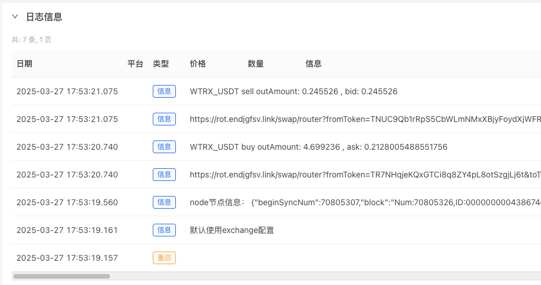Select the WTRX_USDT sell outAmount log message
Image resolution: width=541 pixels, height=285 pixels.
293,91
